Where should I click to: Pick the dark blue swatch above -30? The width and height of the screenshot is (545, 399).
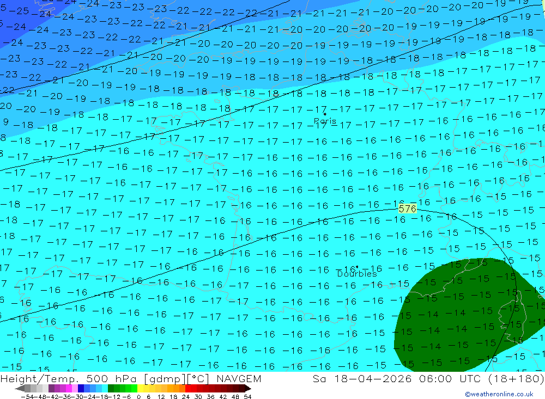click(81, 388)
